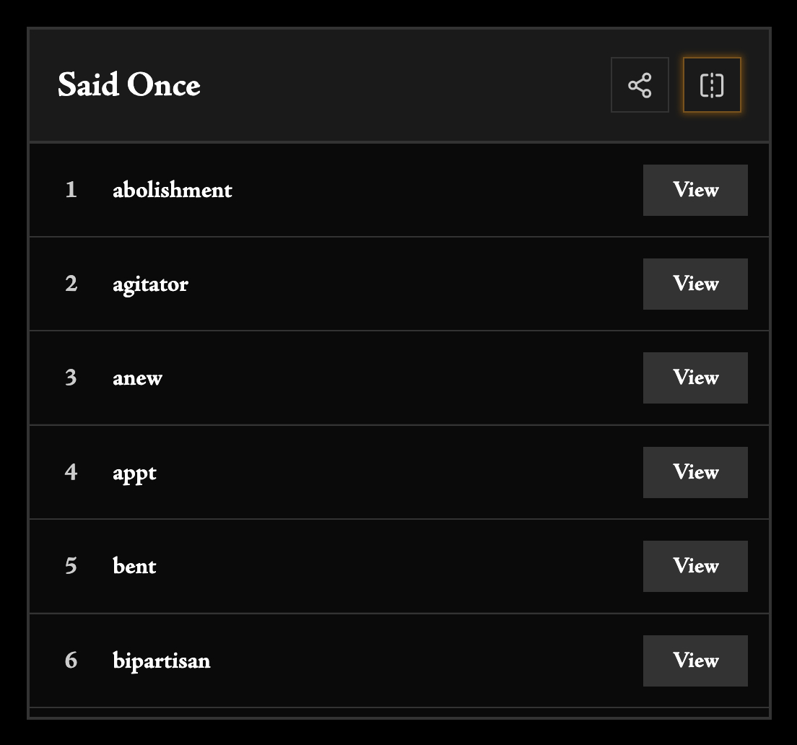797x745 pixels.
Task: Click row number 4
Action: (71, 472)
